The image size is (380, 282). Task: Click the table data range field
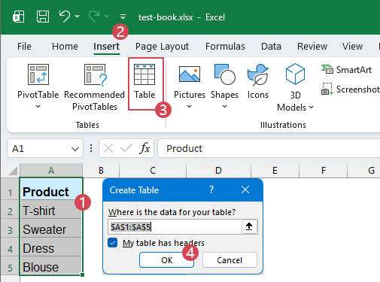point(175,227)
